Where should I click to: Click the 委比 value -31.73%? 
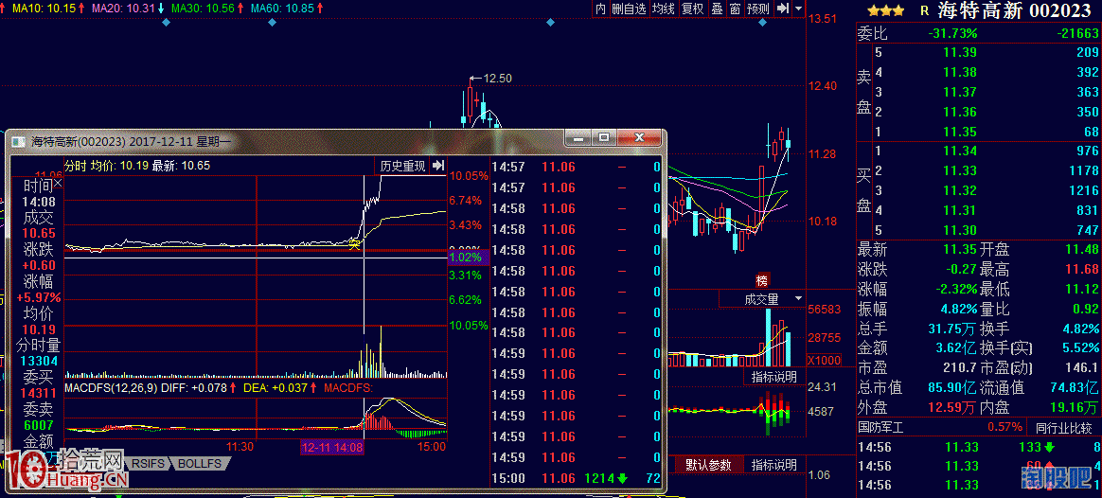click(x=952, y=33)
